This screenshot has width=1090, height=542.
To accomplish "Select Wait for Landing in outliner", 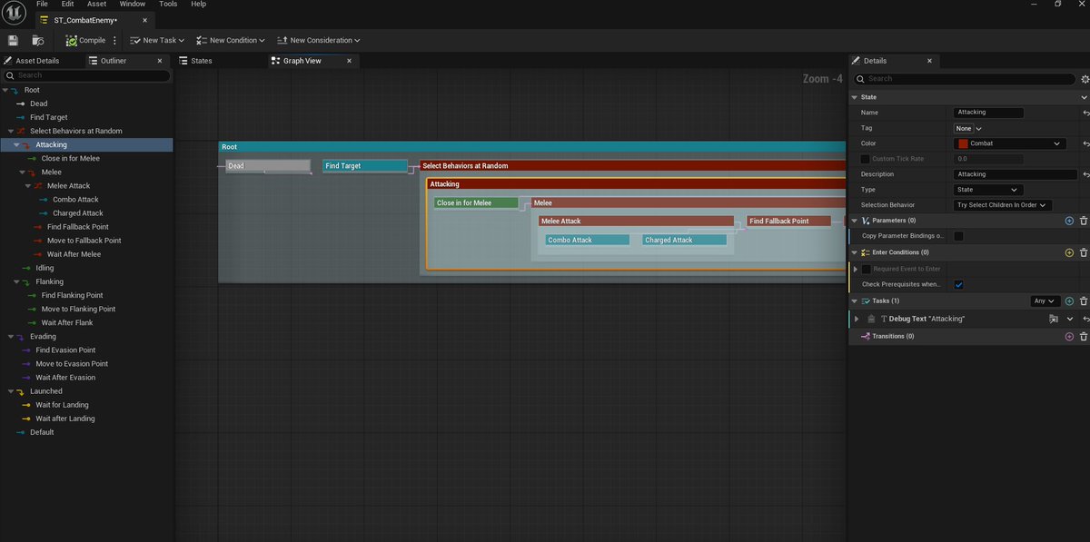I will click(62, 405).
